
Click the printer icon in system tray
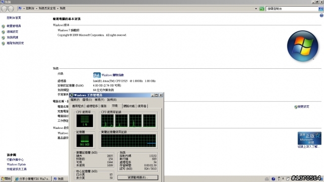coord(267,179)
